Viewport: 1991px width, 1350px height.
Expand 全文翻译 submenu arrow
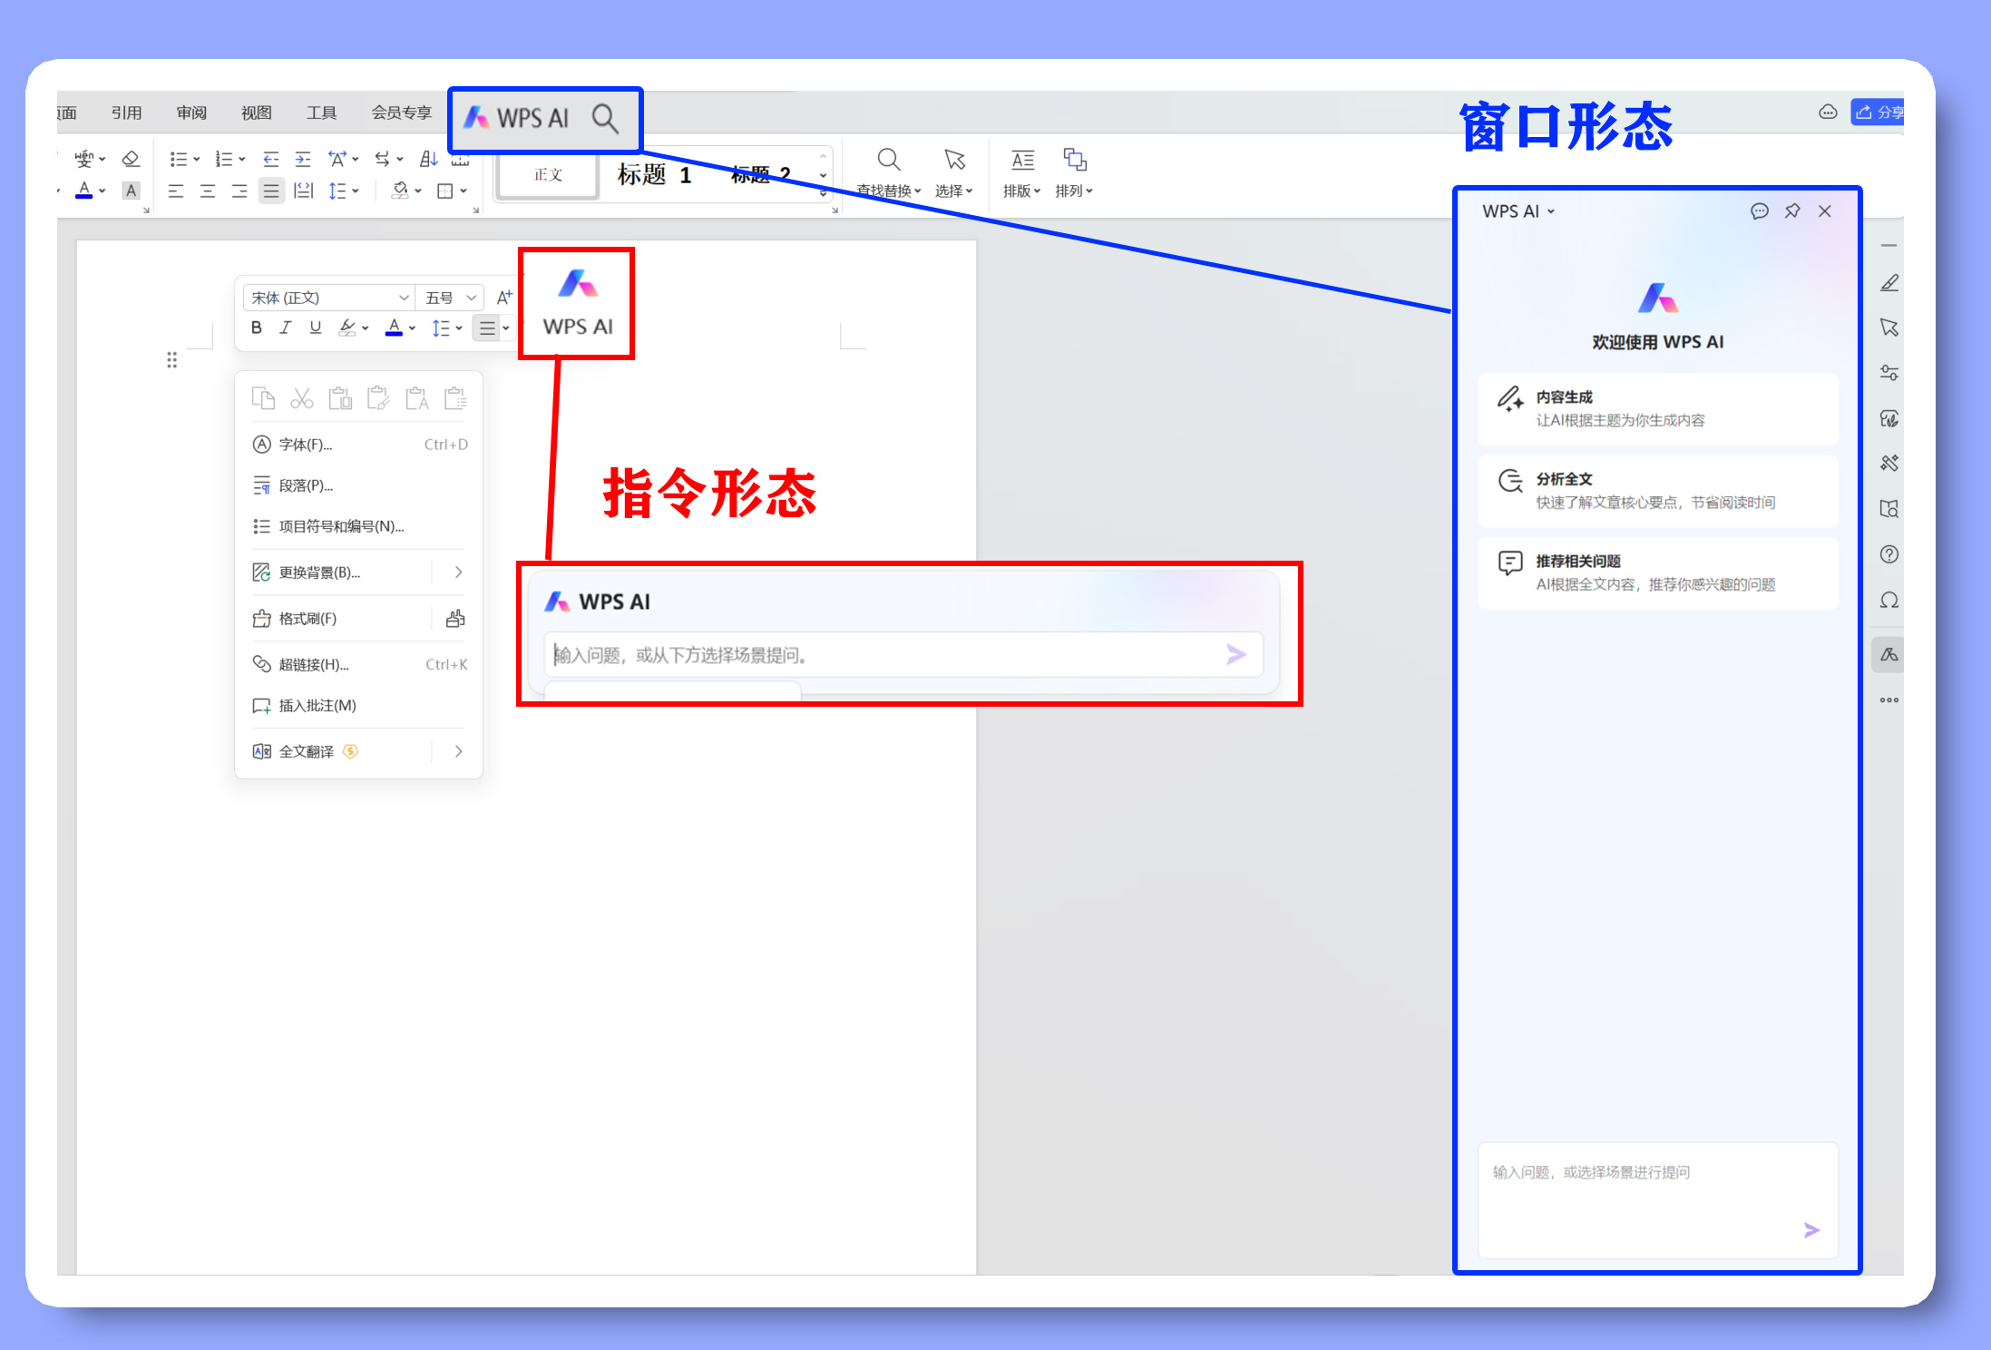click(458, 751)
